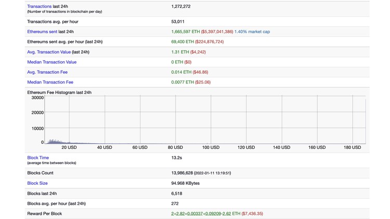
Task: Open the Block Time link
Action: point(38,157)
